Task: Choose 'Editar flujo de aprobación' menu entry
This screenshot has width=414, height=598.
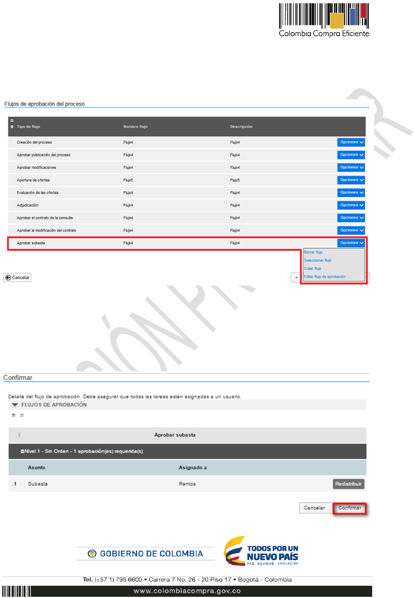Action: coord(325,277)
